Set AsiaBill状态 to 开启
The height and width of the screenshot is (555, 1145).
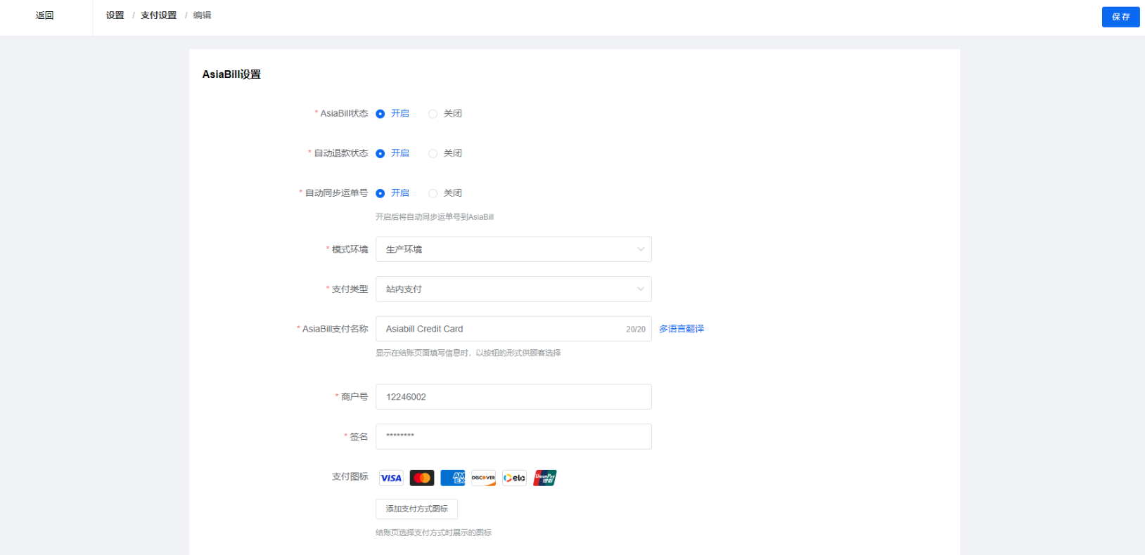tap(392, 114)
